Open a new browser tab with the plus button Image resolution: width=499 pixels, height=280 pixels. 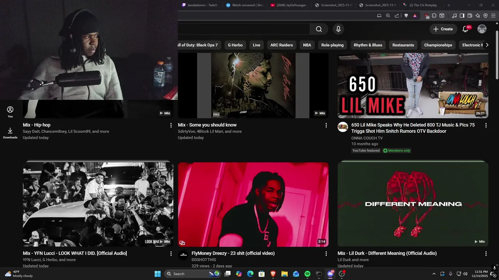(449, 5)
